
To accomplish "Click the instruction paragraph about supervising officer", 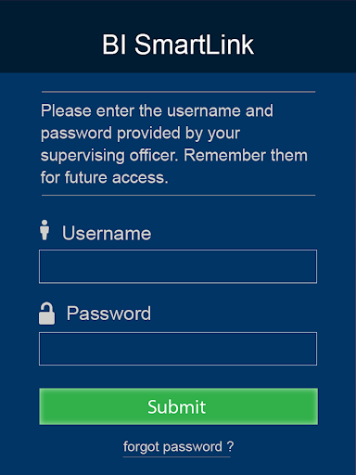I will (x=174, y=144).
